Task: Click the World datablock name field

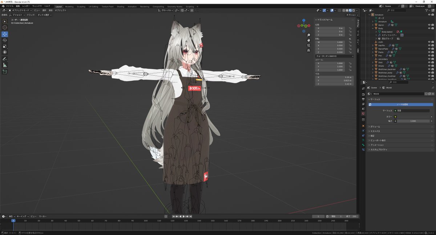Action: [x=398, y=94]
